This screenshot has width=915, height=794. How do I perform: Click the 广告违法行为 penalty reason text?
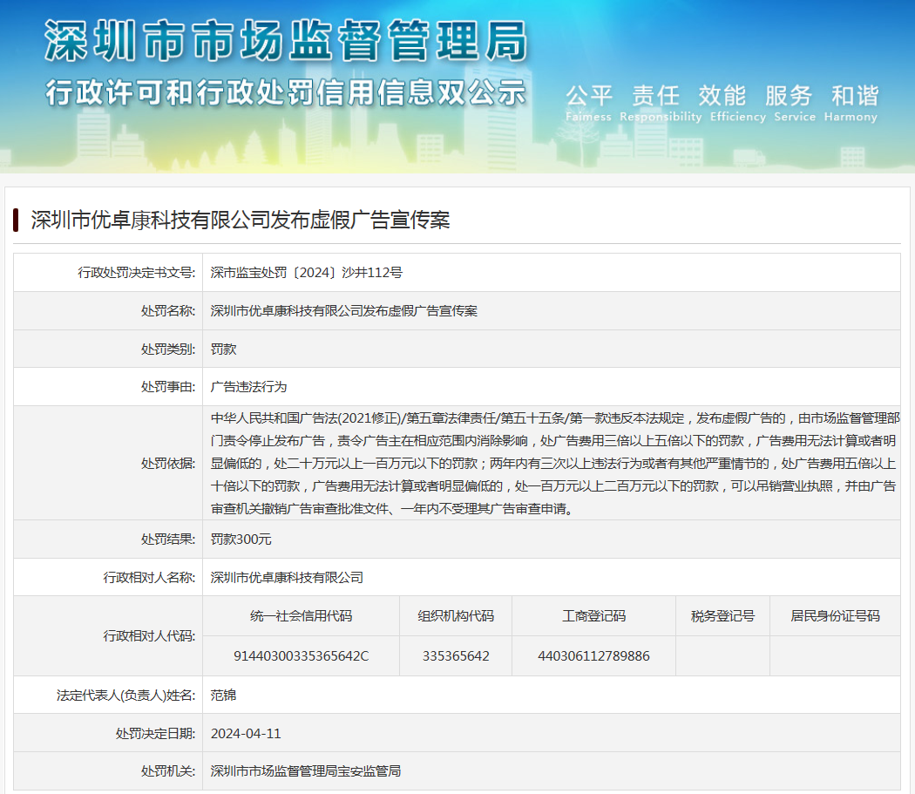[248, 386]
